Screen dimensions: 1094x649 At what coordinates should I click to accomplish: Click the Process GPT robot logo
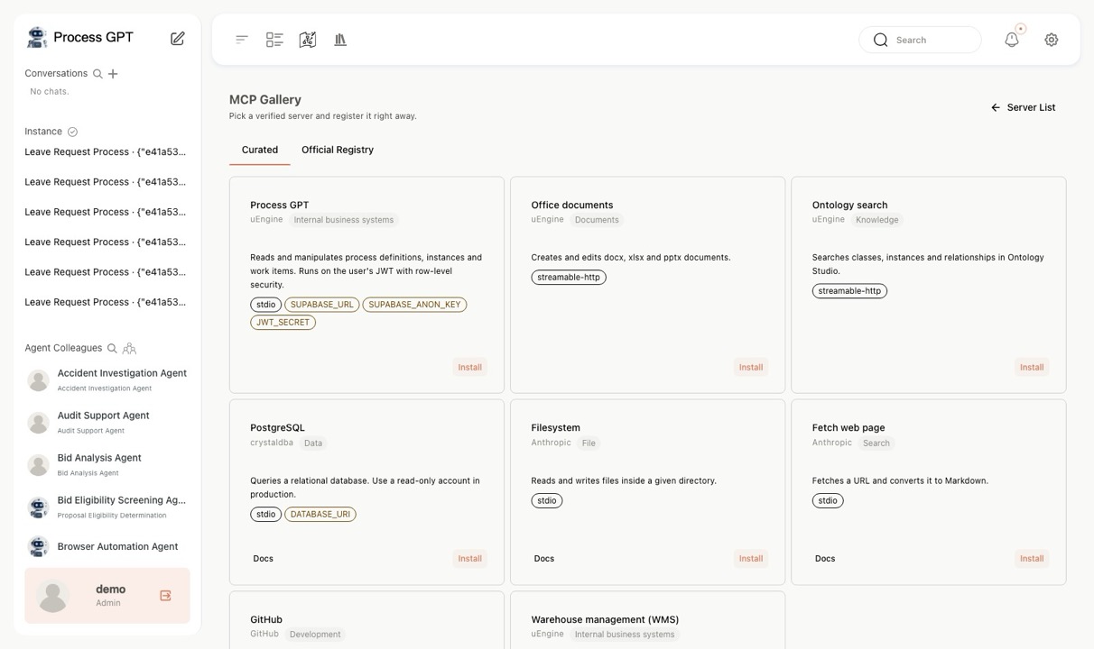pyautogui.click(x=37, y=37)
